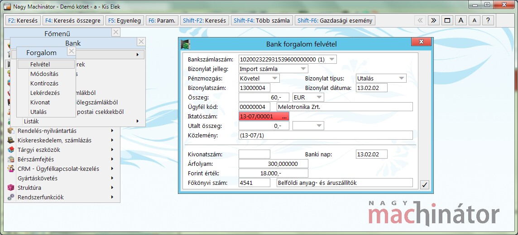This screenshot has width=518, height=235.
Task: Click the Banki nap date field
Action: tap(372, 154)
